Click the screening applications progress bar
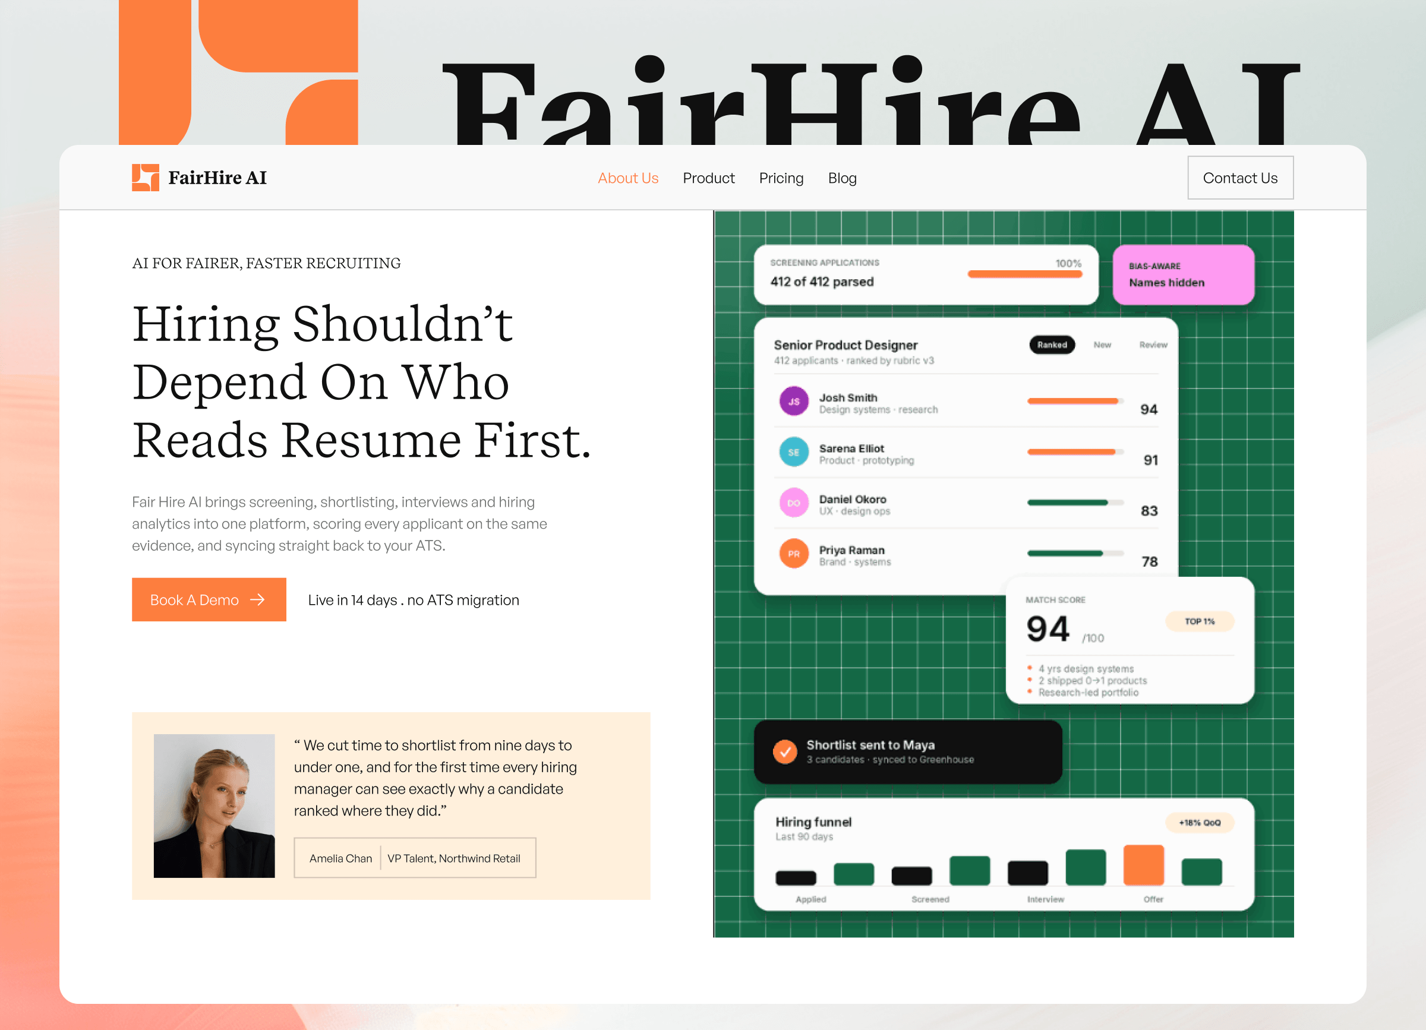This screenshot has height=1030, width=1426. (x=1025, y=274)
